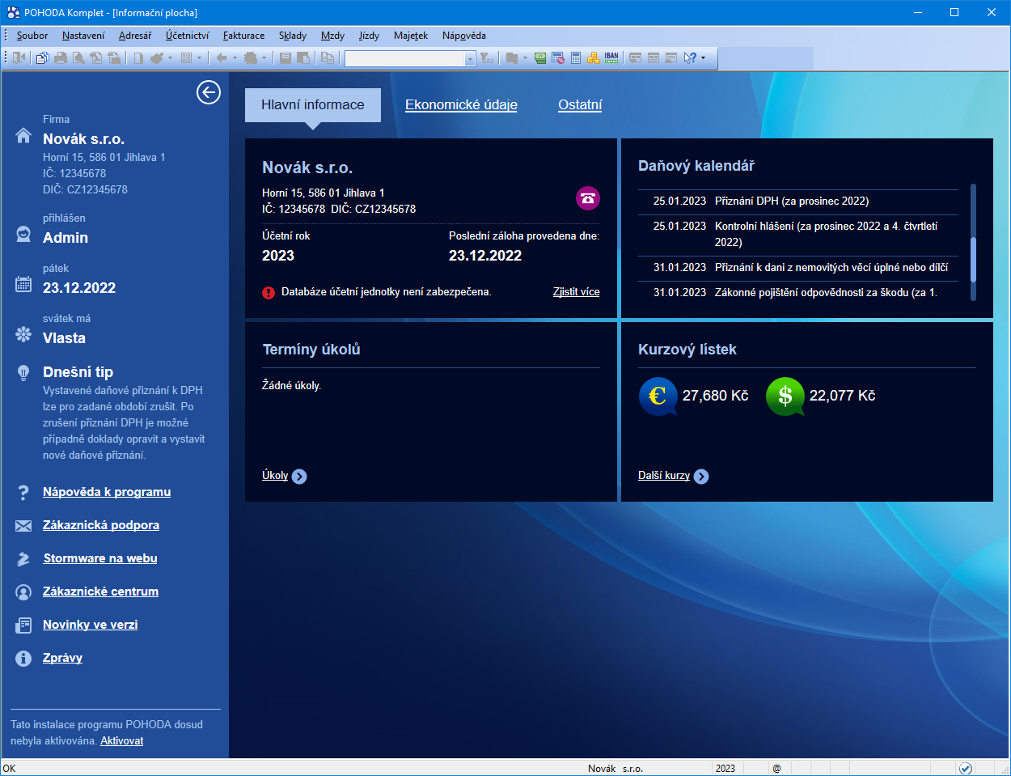Click the arrow circle beside Další kurzy
The height and width of the screenshot is (776, 1011).
[x=701, y=477]
